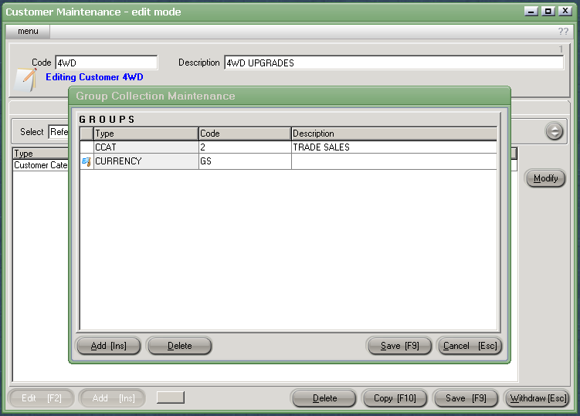The width and height of the screenshot is (580, 416).
Task: Minimize the Customer Maintenance window
Action: click(x=531, y=11)
